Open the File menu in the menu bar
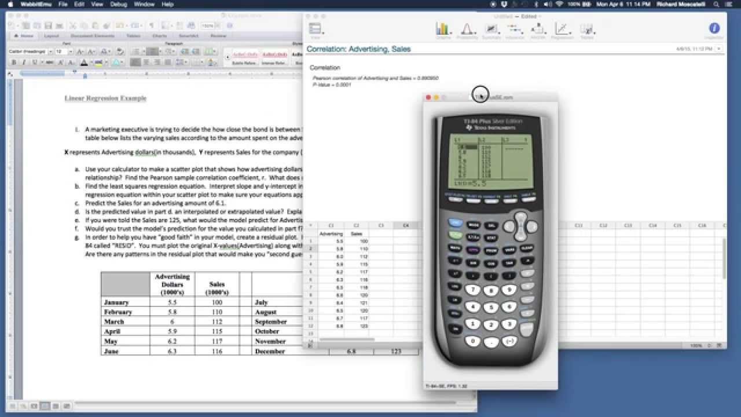 coord(63,4)
